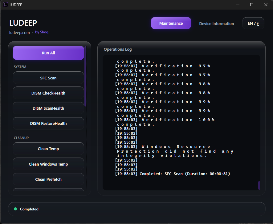Click the green Completed status indicator dot

pos(15,209)
